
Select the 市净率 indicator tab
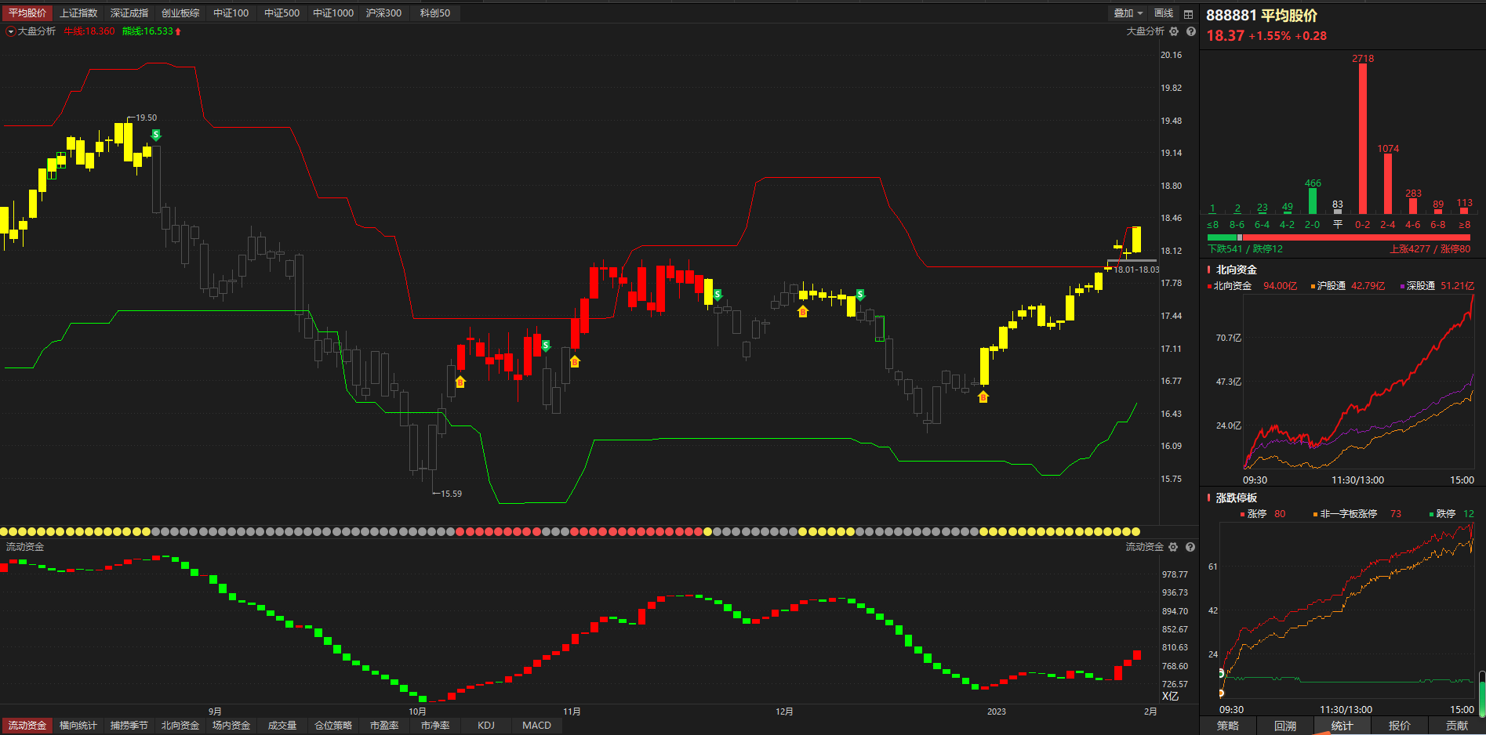click(435, 726)
